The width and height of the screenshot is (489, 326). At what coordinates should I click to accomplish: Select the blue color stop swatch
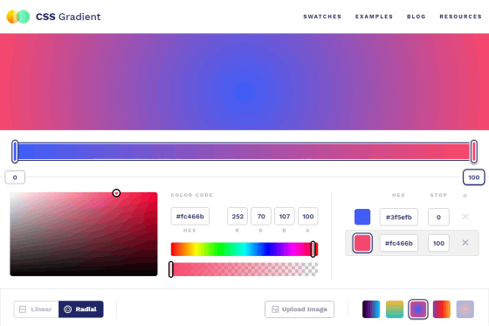click(x=362, y=217)
